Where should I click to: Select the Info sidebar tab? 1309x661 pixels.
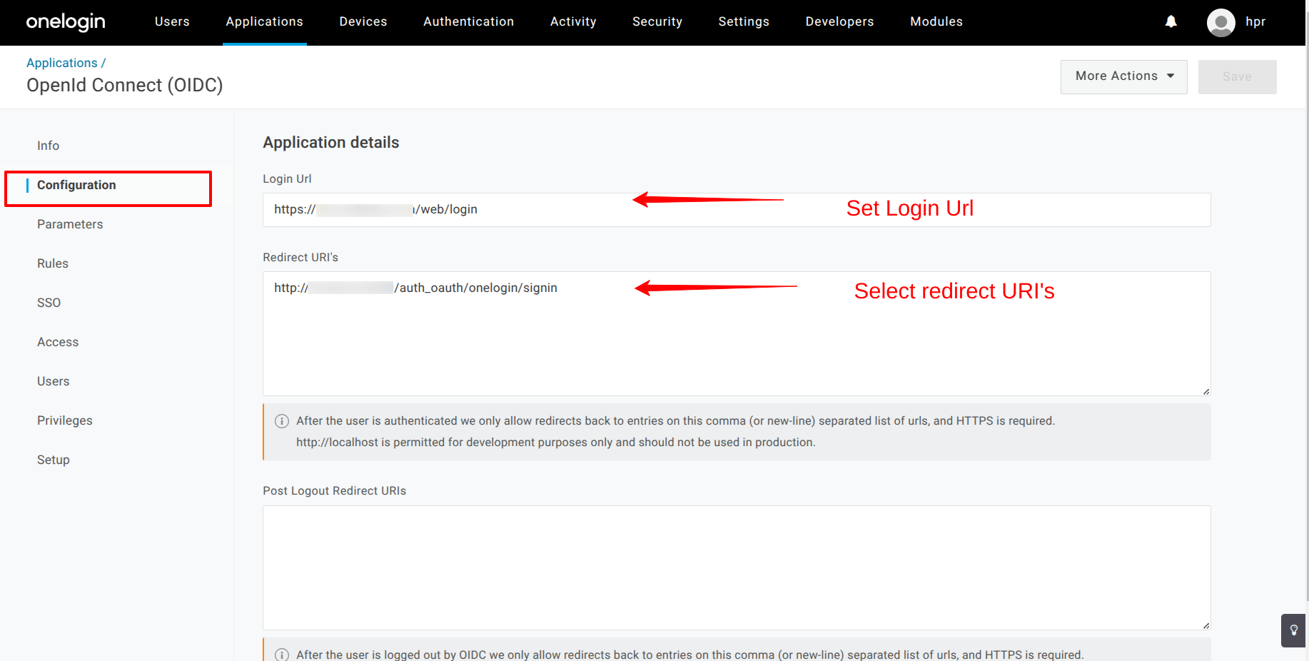[x=49, y=146]
